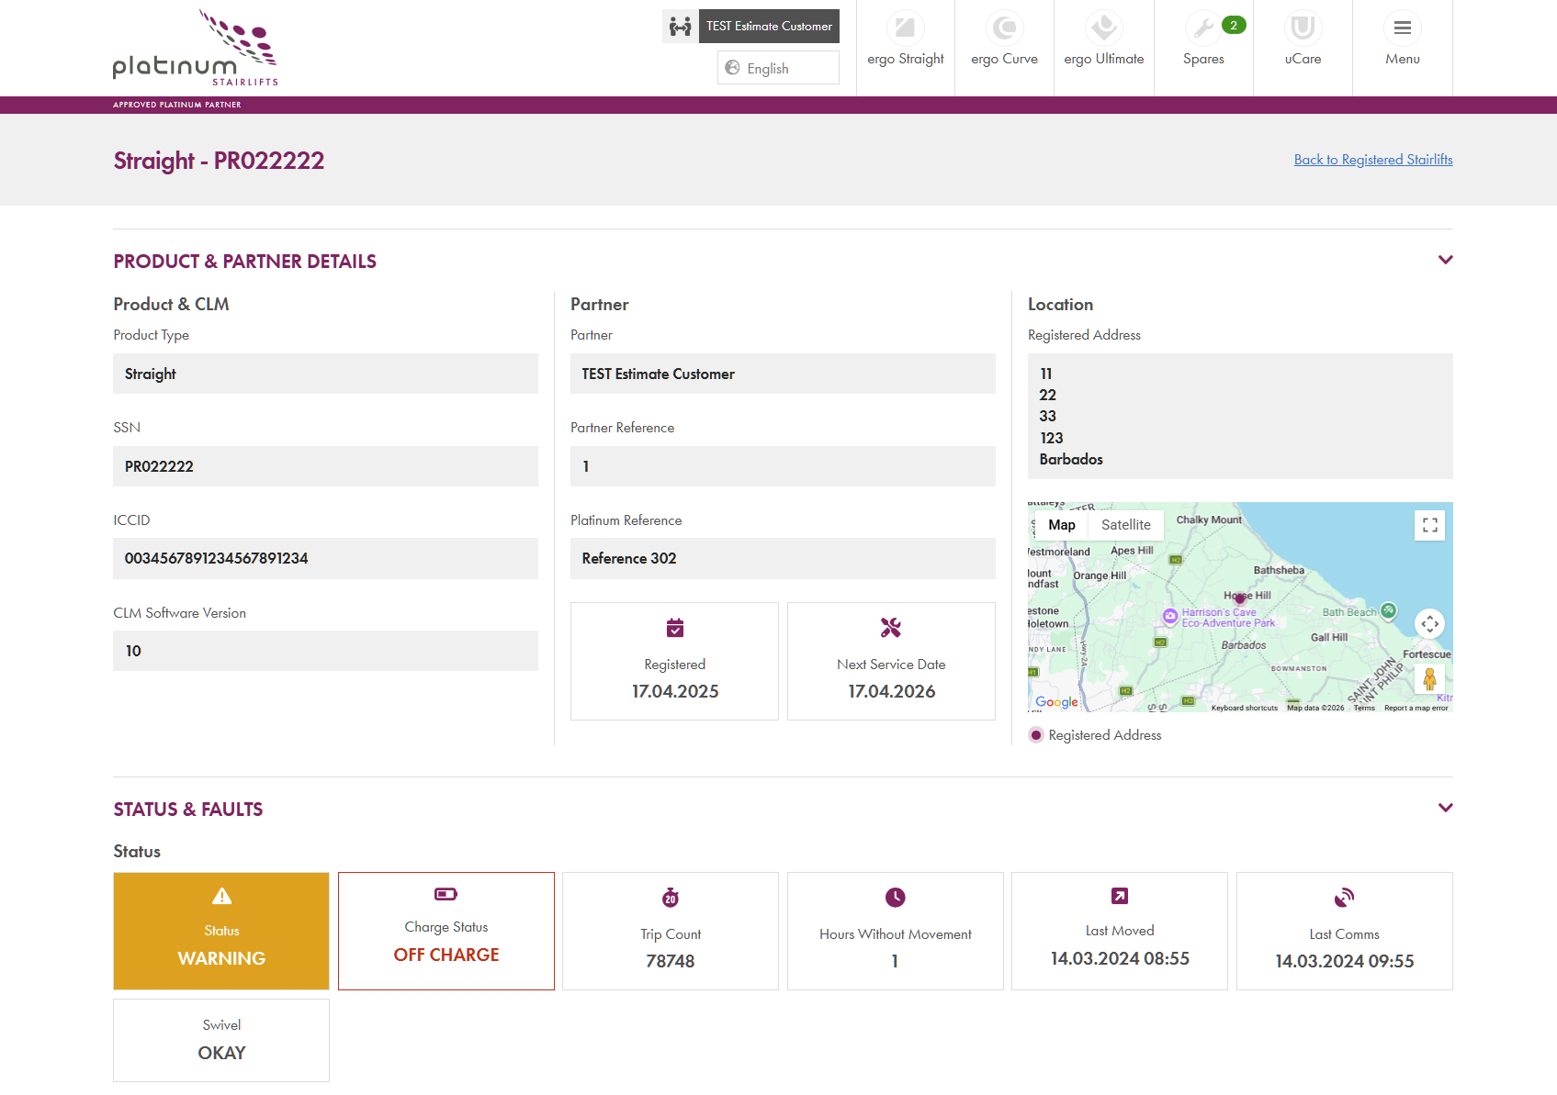
Task: Switch map to Satellite view
Action: [x=1125, y=525]
